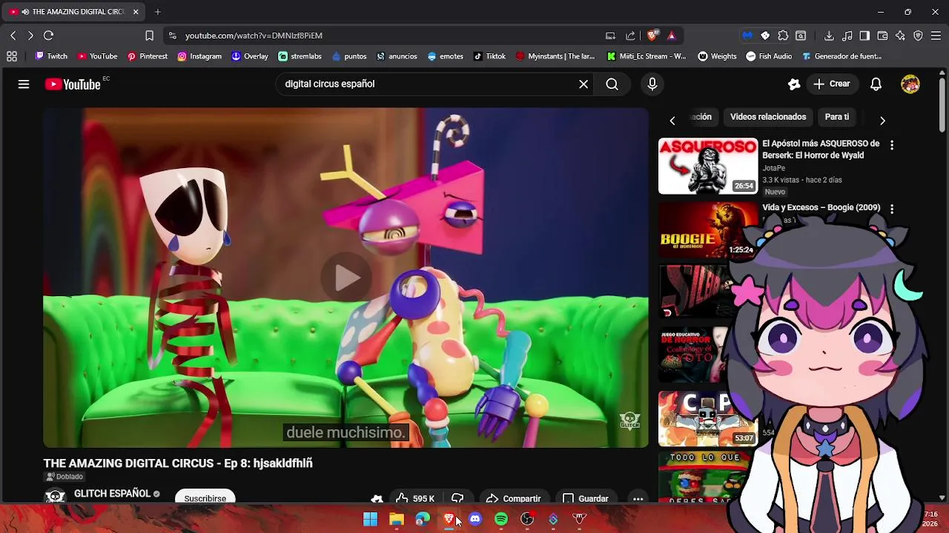This screenshot has height=533, width=949.
Task: Open Discord from taskbar
Action: 475,519
